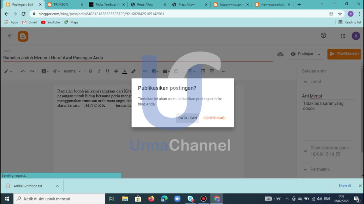Expand Artikel Primbon.txt download options
Viewport: 364px width, 204px height.
[x=57, y=186]
